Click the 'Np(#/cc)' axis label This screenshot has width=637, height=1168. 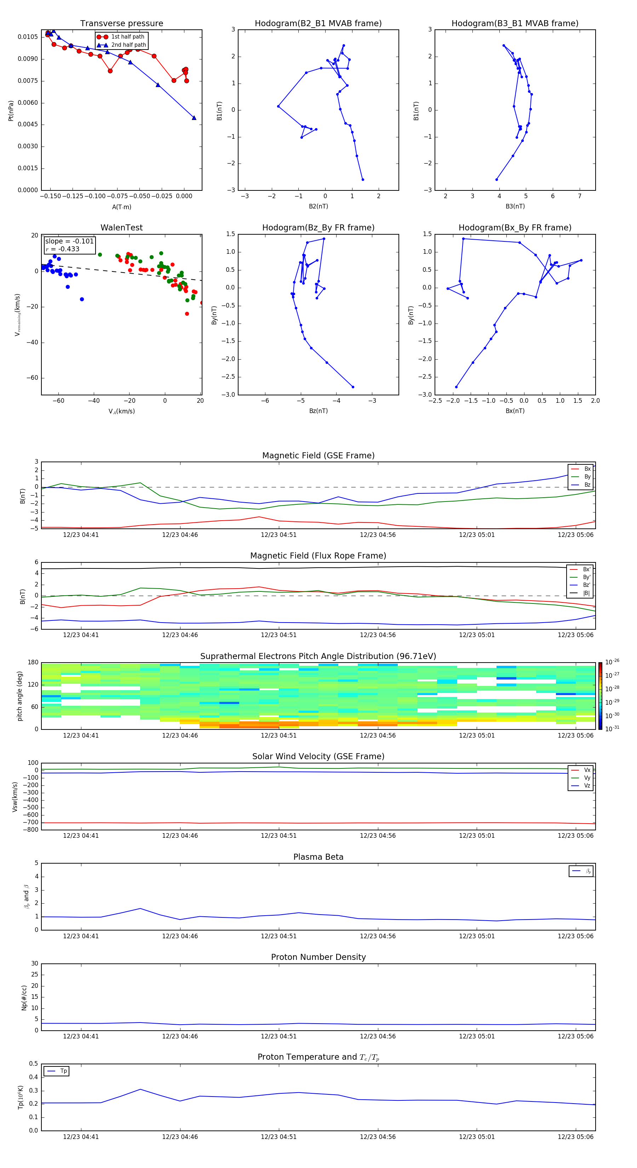tap(24, 997)
